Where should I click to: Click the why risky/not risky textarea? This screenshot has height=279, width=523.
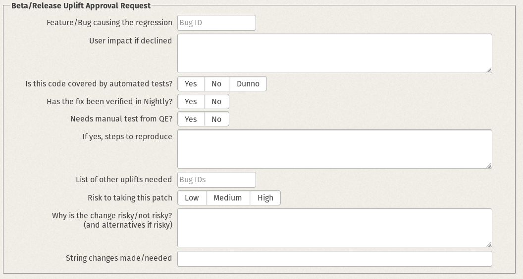point(334,228)
